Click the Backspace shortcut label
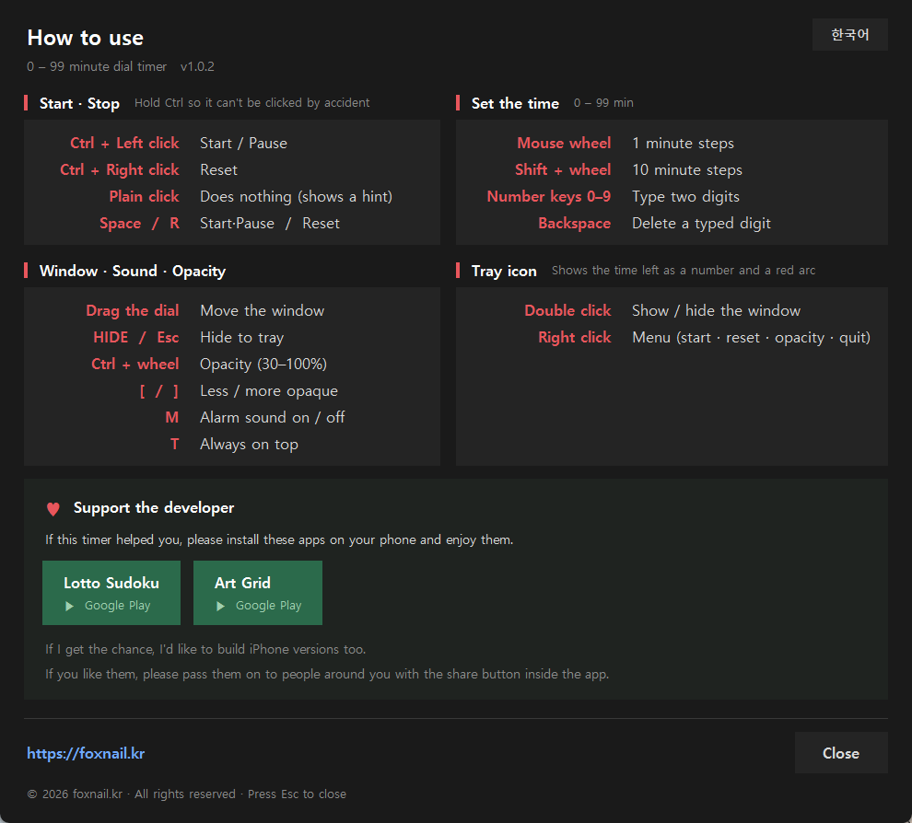The height and width of the screenshot is (823, 912). click(x=574, y=223)
